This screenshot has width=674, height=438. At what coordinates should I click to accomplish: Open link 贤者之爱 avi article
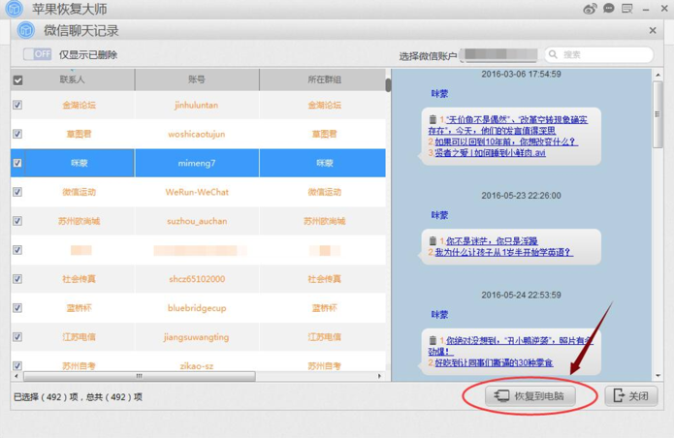tap(491, 153)
